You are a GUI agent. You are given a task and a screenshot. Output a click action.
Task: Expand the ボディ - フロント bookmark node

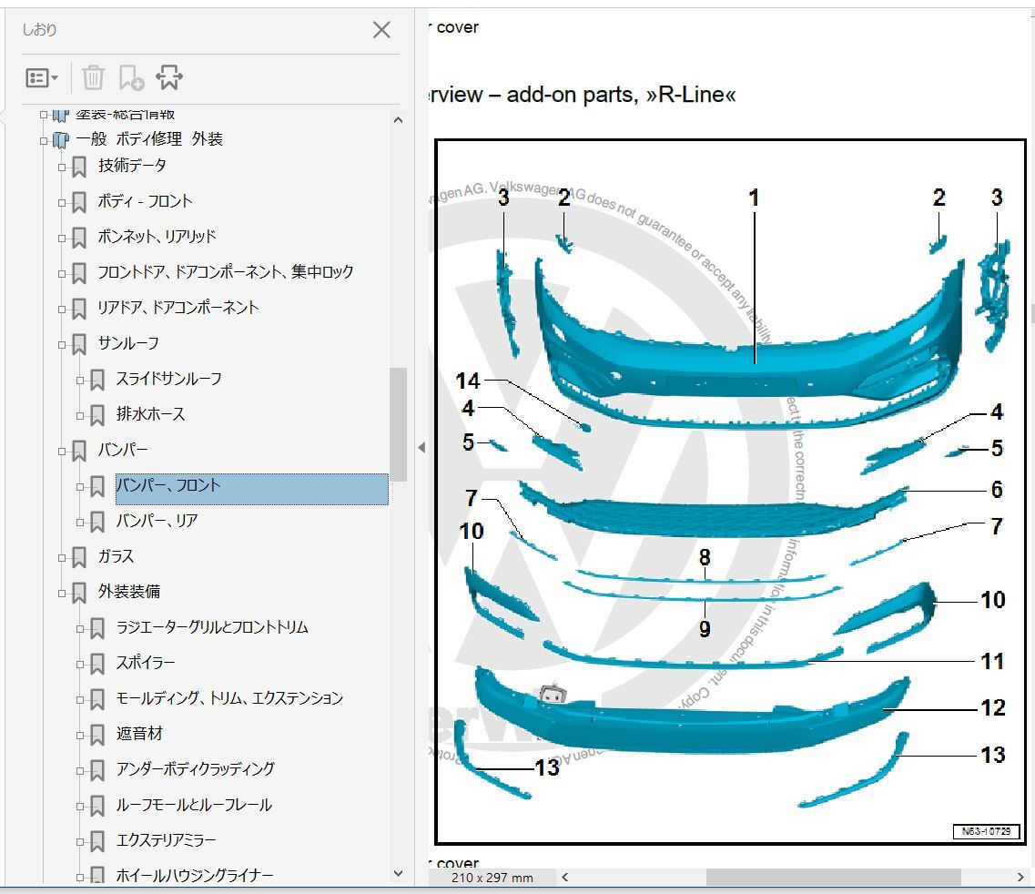click(61, 203)
